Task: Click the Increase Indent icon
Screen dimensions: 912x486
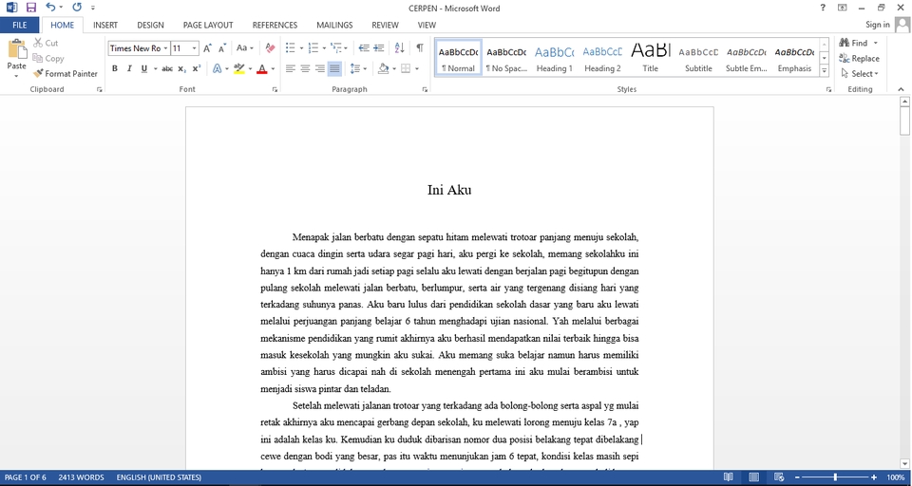Action: (x=379, y=48)
